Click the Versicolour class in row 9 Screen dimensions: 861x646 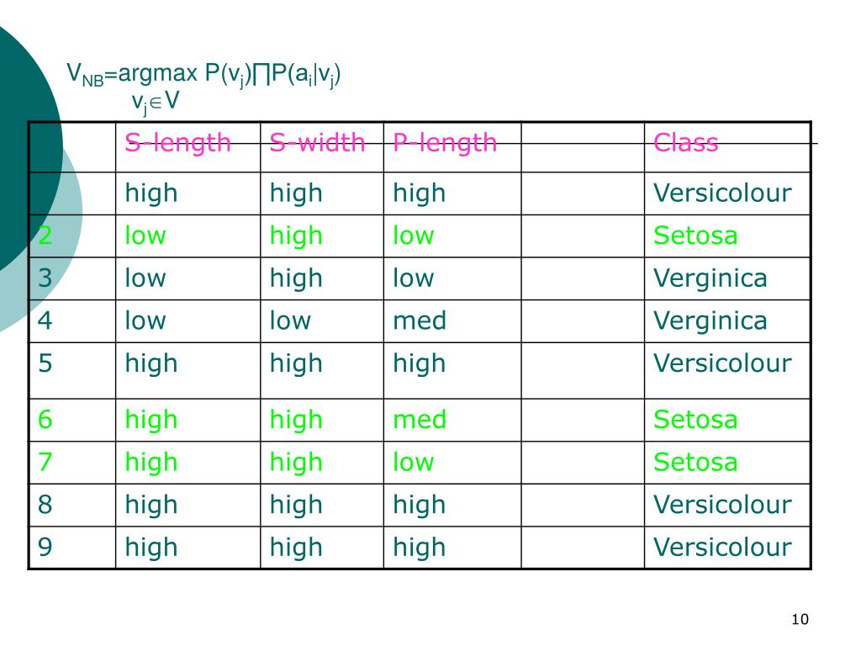tap(722, 547)
